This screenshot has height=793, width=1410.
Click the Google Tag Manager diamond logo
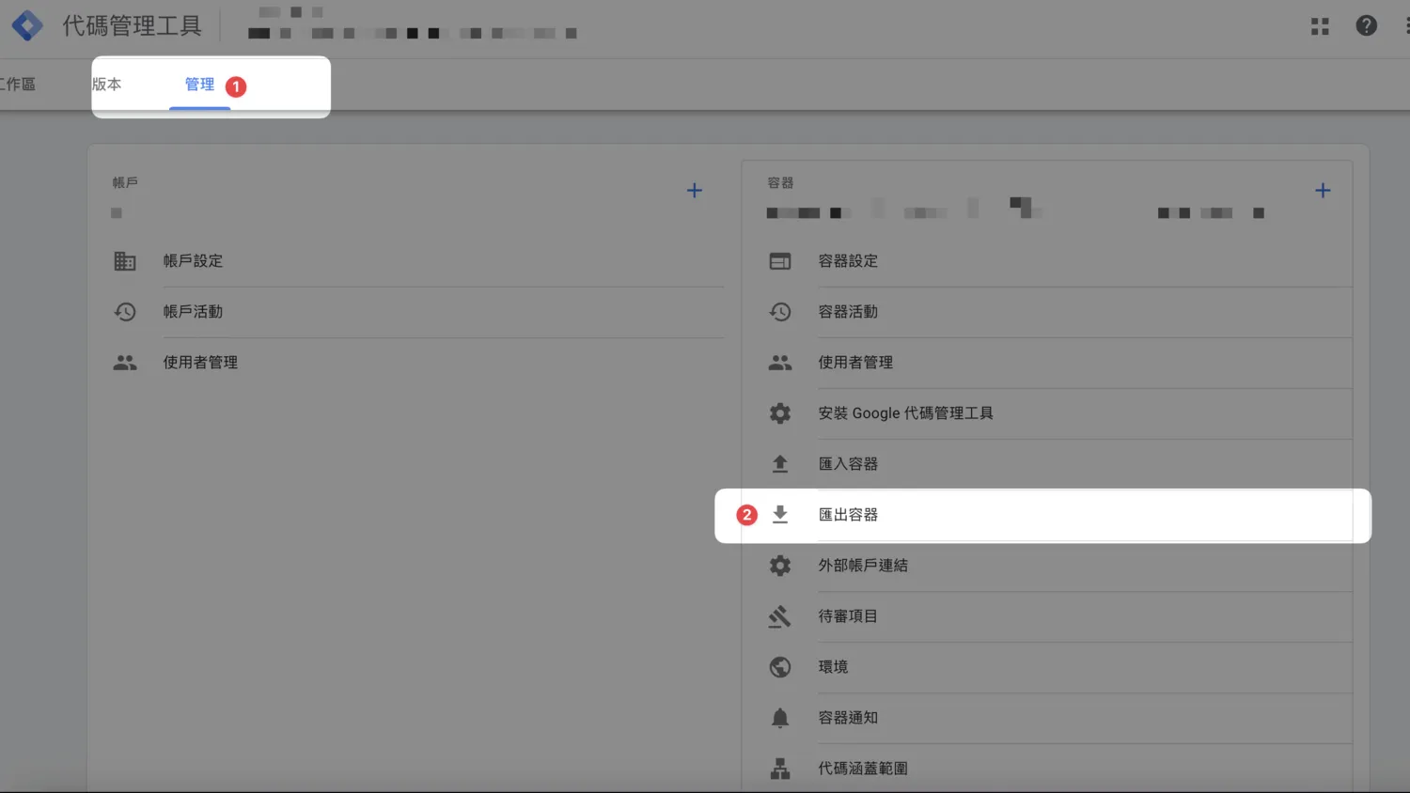click(x=26, y=25)
